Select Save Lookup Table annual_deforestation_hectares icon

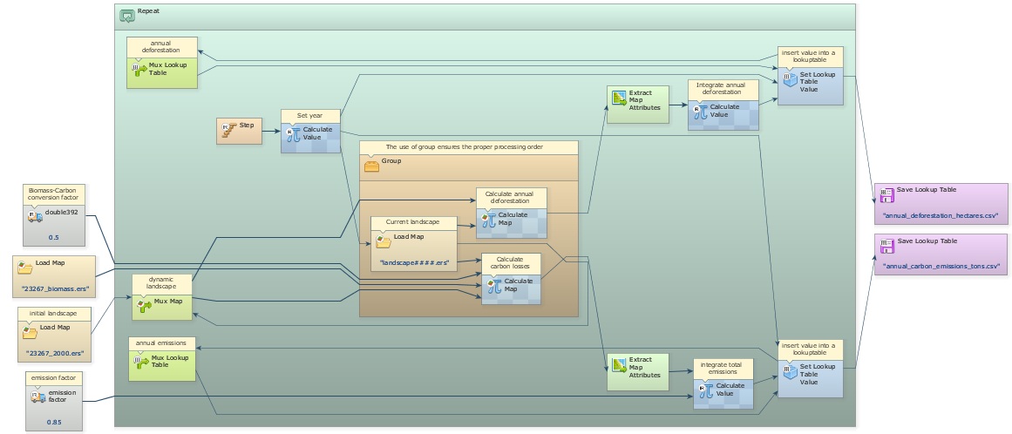[886, 195]
